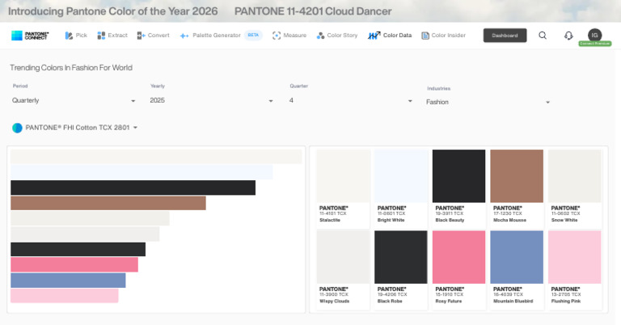The width and height of the screenshot is (621, 325).
Task: Open the IG user avatar menu
Action: click(594, 36)
